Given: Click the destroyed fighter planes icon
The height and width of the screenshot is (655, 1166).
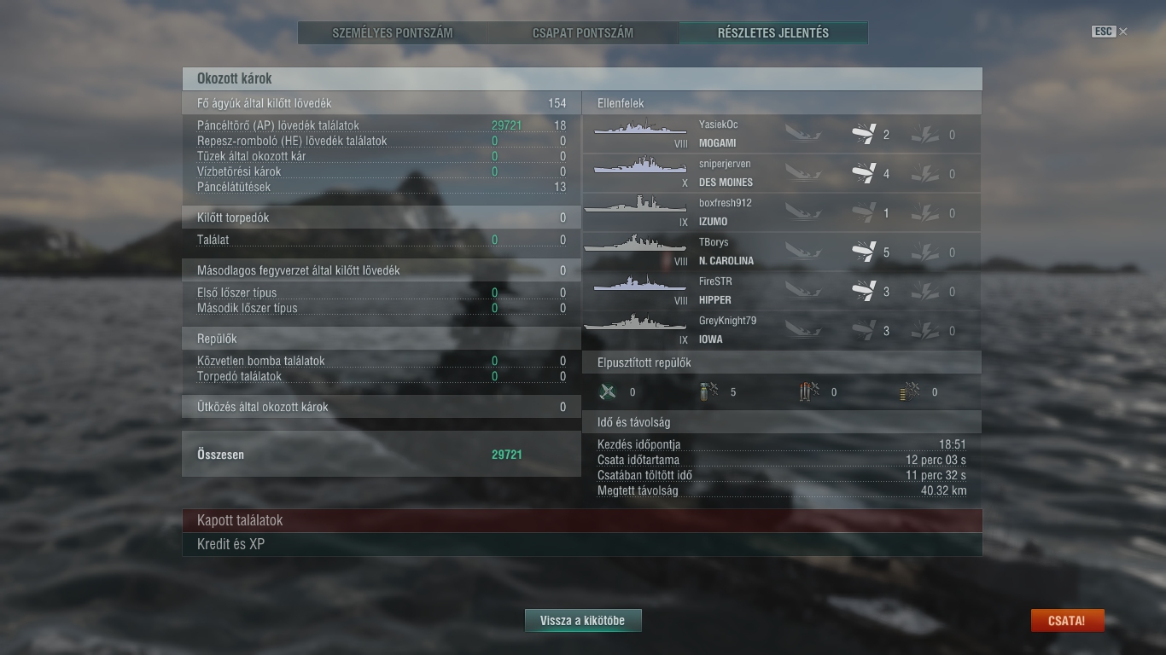Looking at the screenshot, I should (608, 391).
